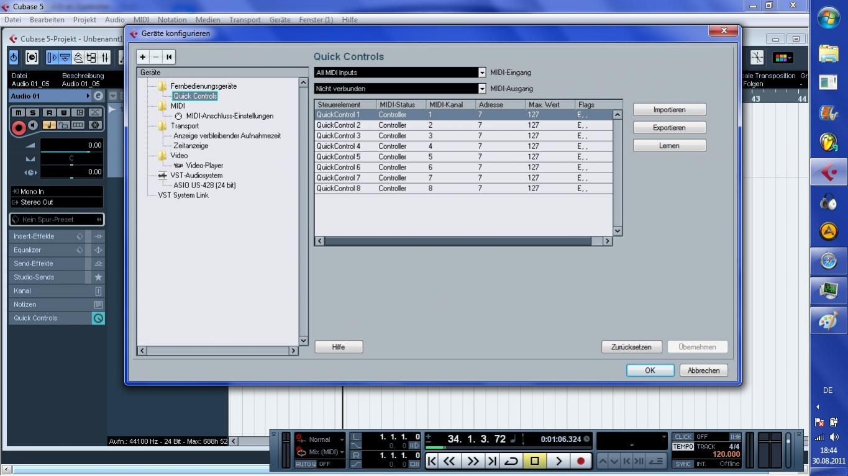Select the VST-Audiosystem tree item
848x476 pixels.
point(196,176)
